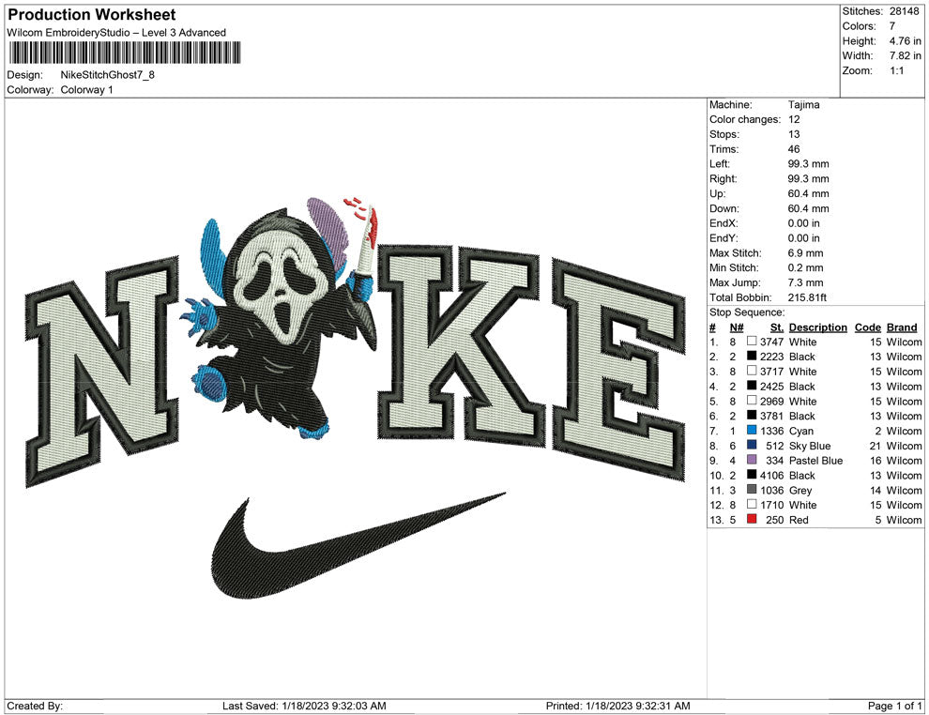Click the 'Description' column header
Screen dimensions: 929x715
(x=817, y=327)
